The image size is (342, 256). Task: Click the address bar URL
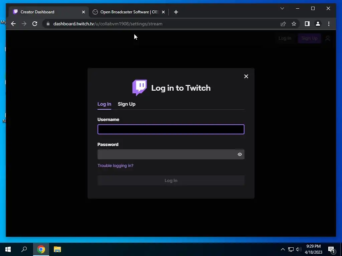coord(108,24)
